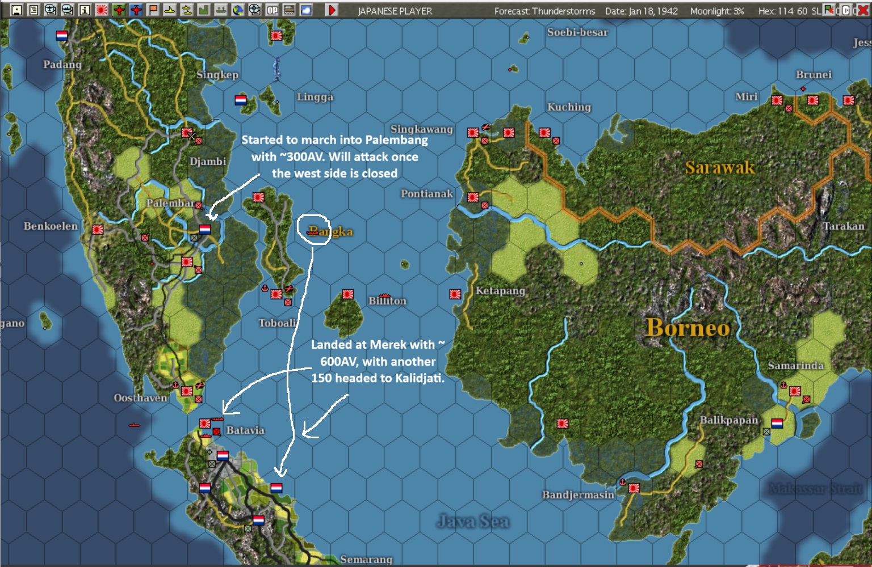Click the 'Java Sea' map label
Image resolution: width=872 pixels, height=567 pixels.
[473, 521]
